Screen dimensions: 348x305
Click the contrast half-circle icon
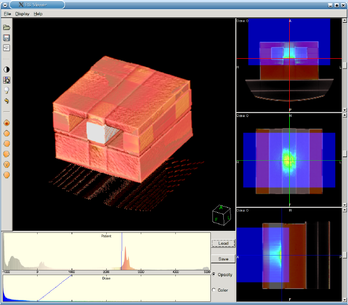click(x=7, y=70)
